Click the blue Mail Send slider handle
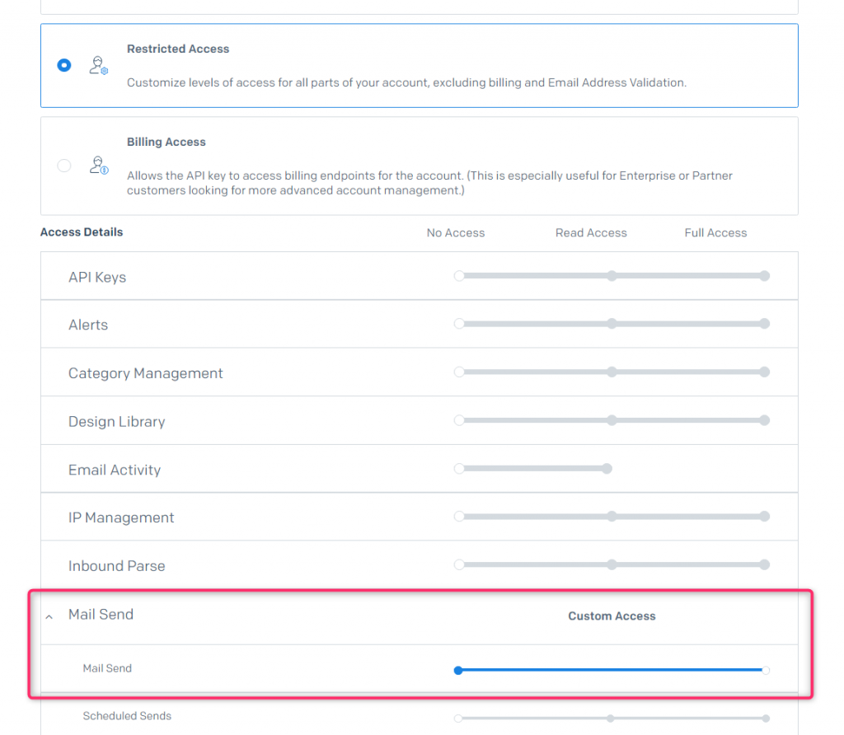This screenshot has height=735, width=844. [x=458, y=670]
